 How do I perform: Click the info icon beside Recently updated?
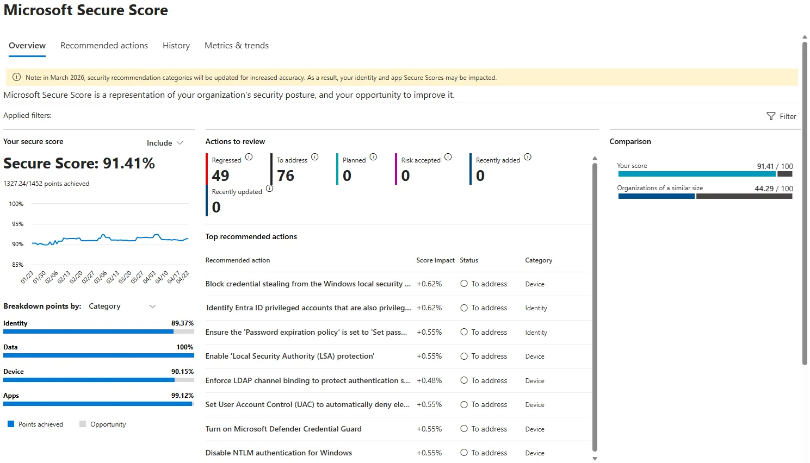pyautogui.click(x=269, y=189)
